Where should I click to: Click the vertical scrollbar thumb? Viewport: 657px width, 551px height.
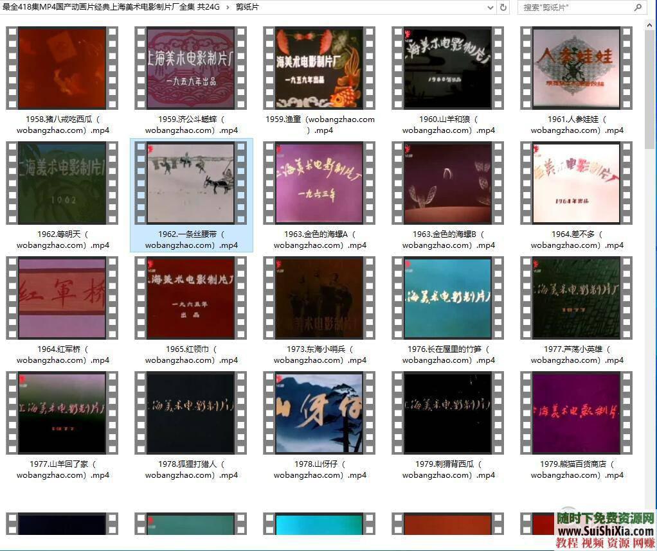click(650, 90)
